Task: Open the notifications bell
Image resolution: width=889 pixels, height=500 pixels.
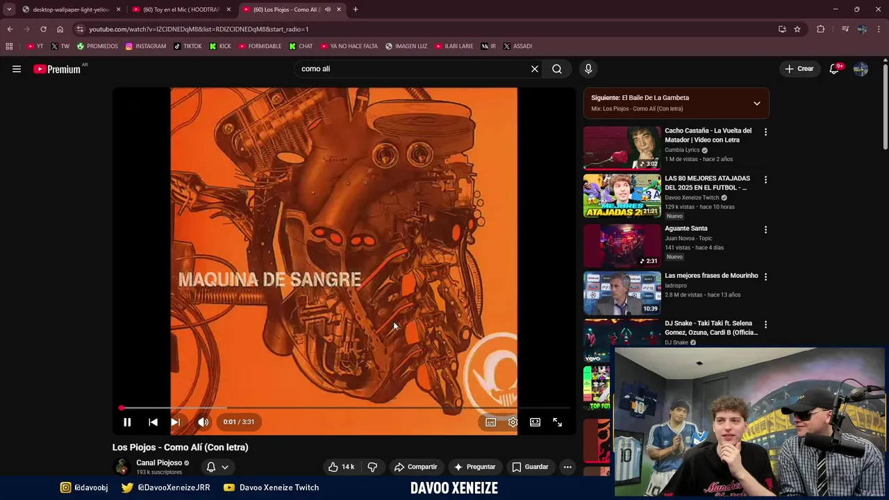Action: point(834,69)
